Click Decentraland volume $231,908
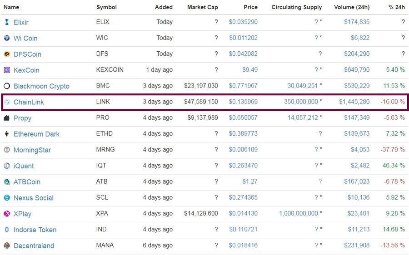The height and width of the screenshot is (255, 409). 357,245
